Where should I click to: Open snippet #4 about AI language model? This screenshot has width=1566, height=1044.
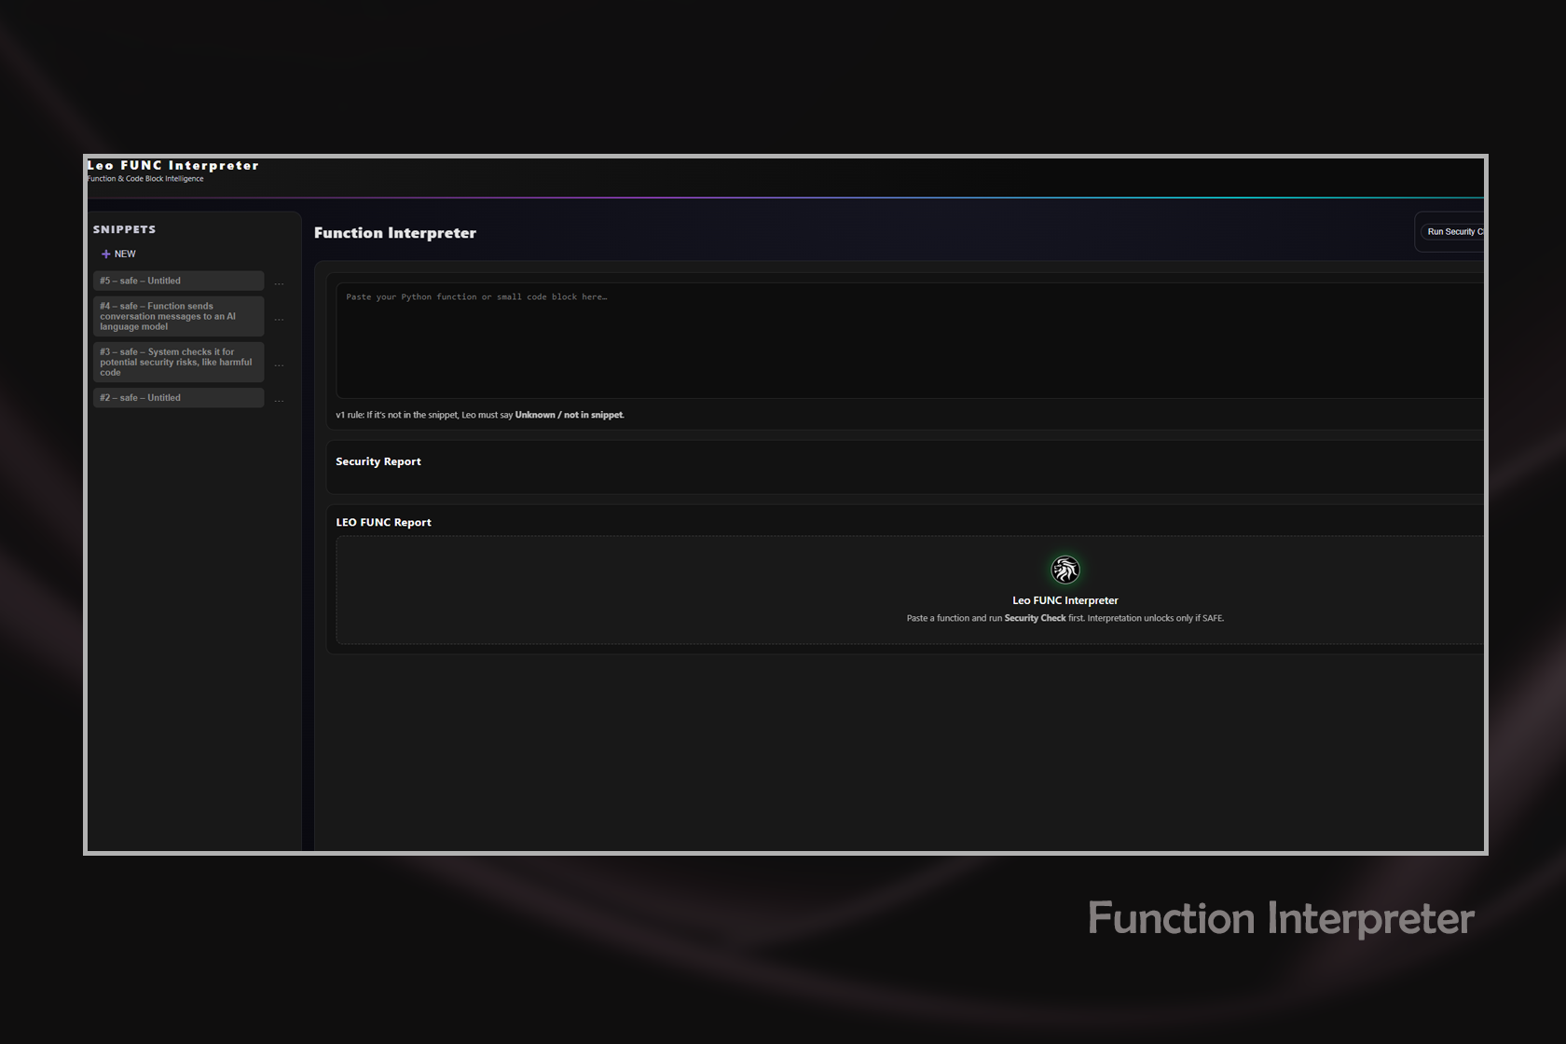(178, 316)
